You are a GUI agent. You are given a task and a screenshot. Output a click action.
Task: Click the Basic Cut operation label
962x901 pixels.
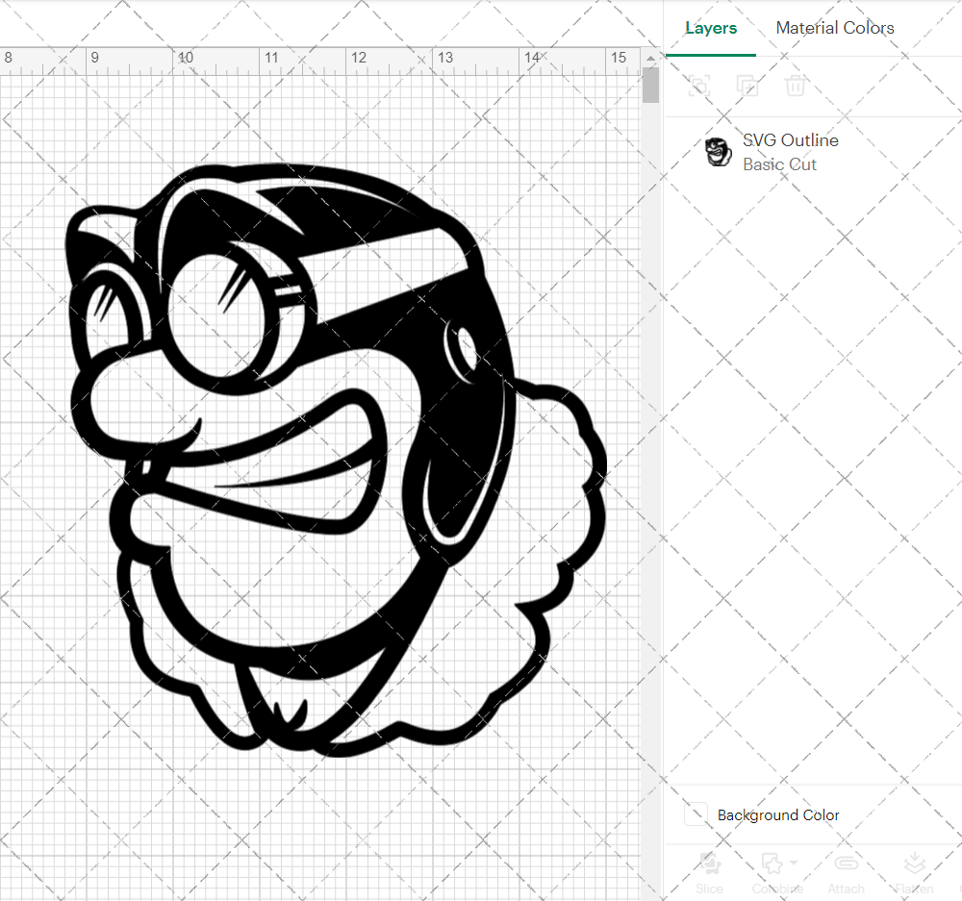point(779,164)
